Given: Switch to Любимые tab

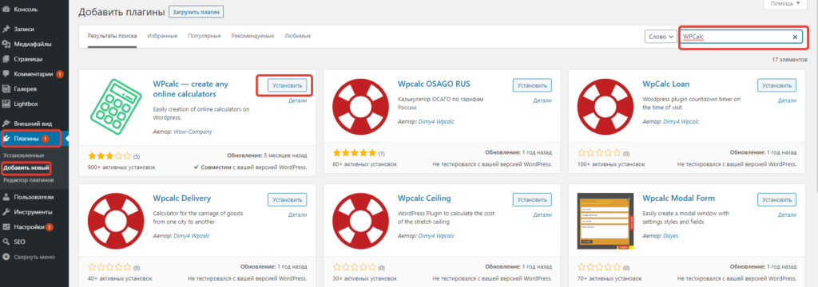Looking at the screenshot, I should pos(298,37).
